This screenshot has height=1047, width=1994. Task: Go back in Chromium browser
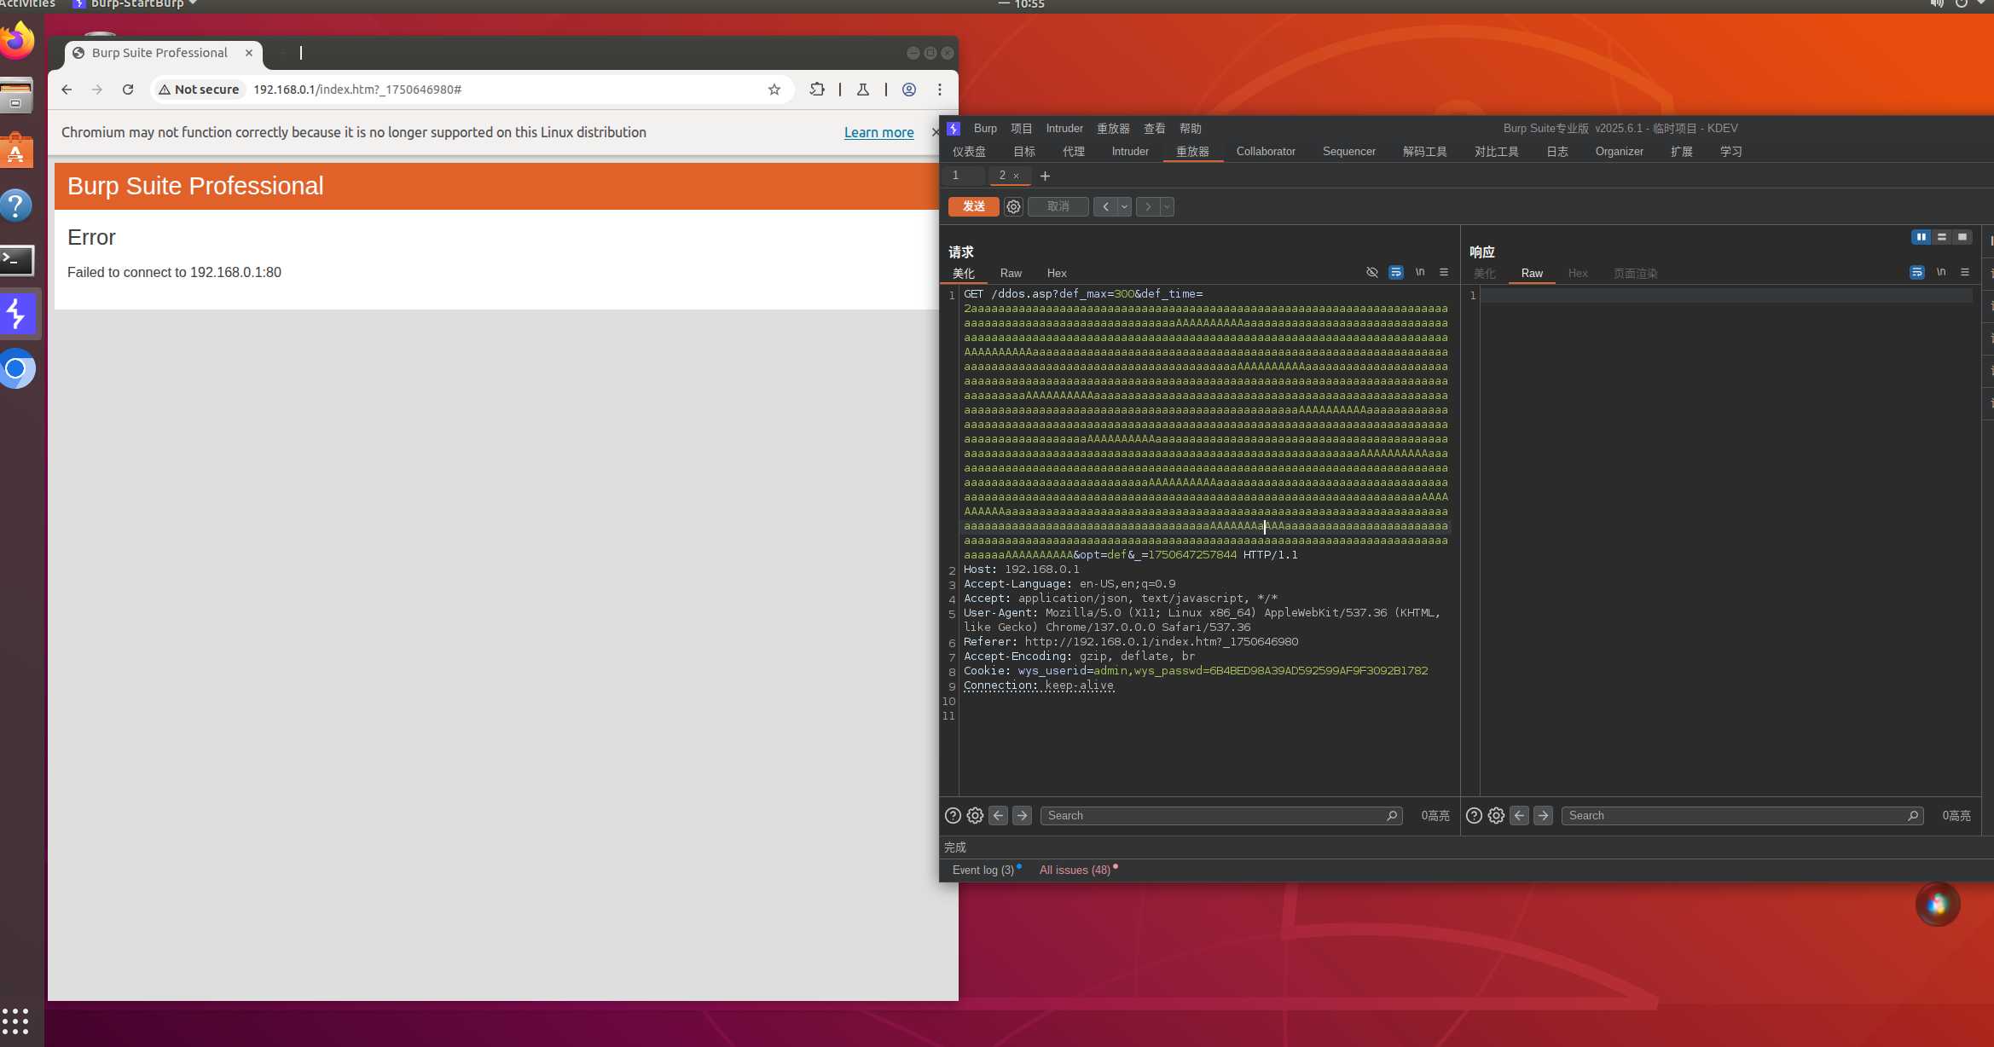point(67,90)
